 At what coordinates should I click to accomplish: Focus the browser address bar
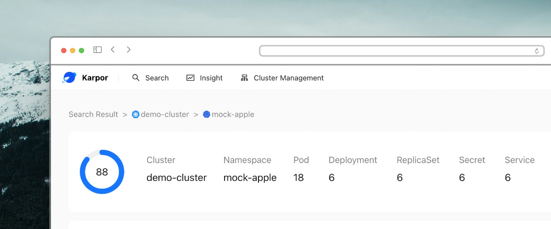coord(395,51)
